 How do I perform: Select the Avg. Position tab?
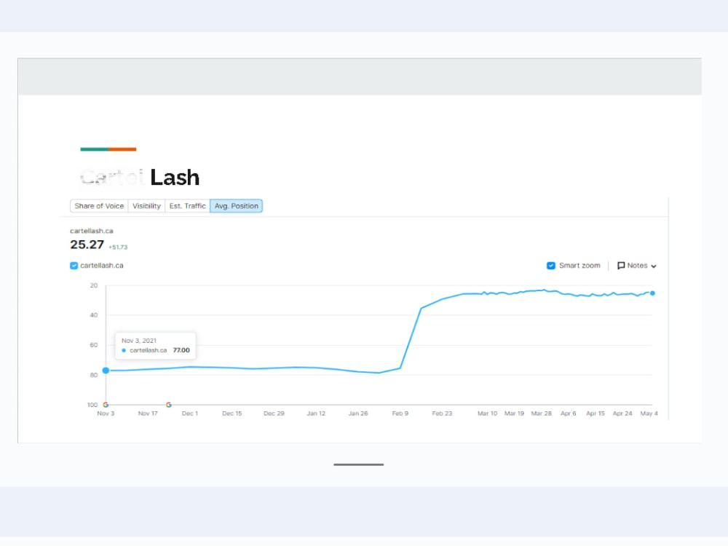pos(236,206)
